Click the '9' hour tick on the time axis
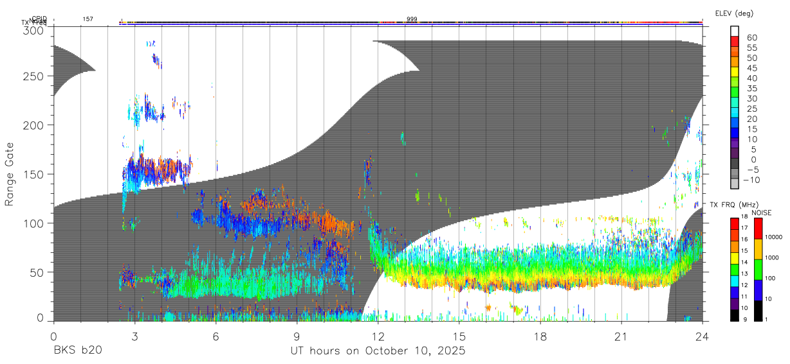This screenshot has height=364, width=790. pyautogui.click(x=297, y=336)
